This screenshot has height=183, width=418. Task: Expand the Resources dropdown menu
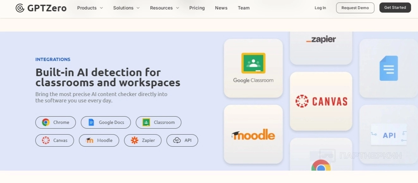[x=165, y=8]
